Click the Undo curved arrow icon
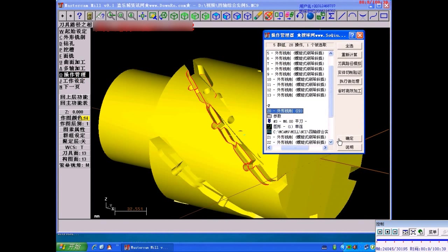This screenshot has height=252, width=448. click(x=300, y=16)
